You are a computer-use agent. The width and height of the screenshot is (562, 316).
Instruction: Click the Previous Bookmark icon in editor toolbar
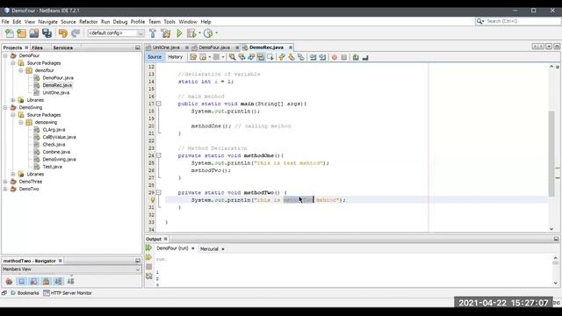coord(282,57)
